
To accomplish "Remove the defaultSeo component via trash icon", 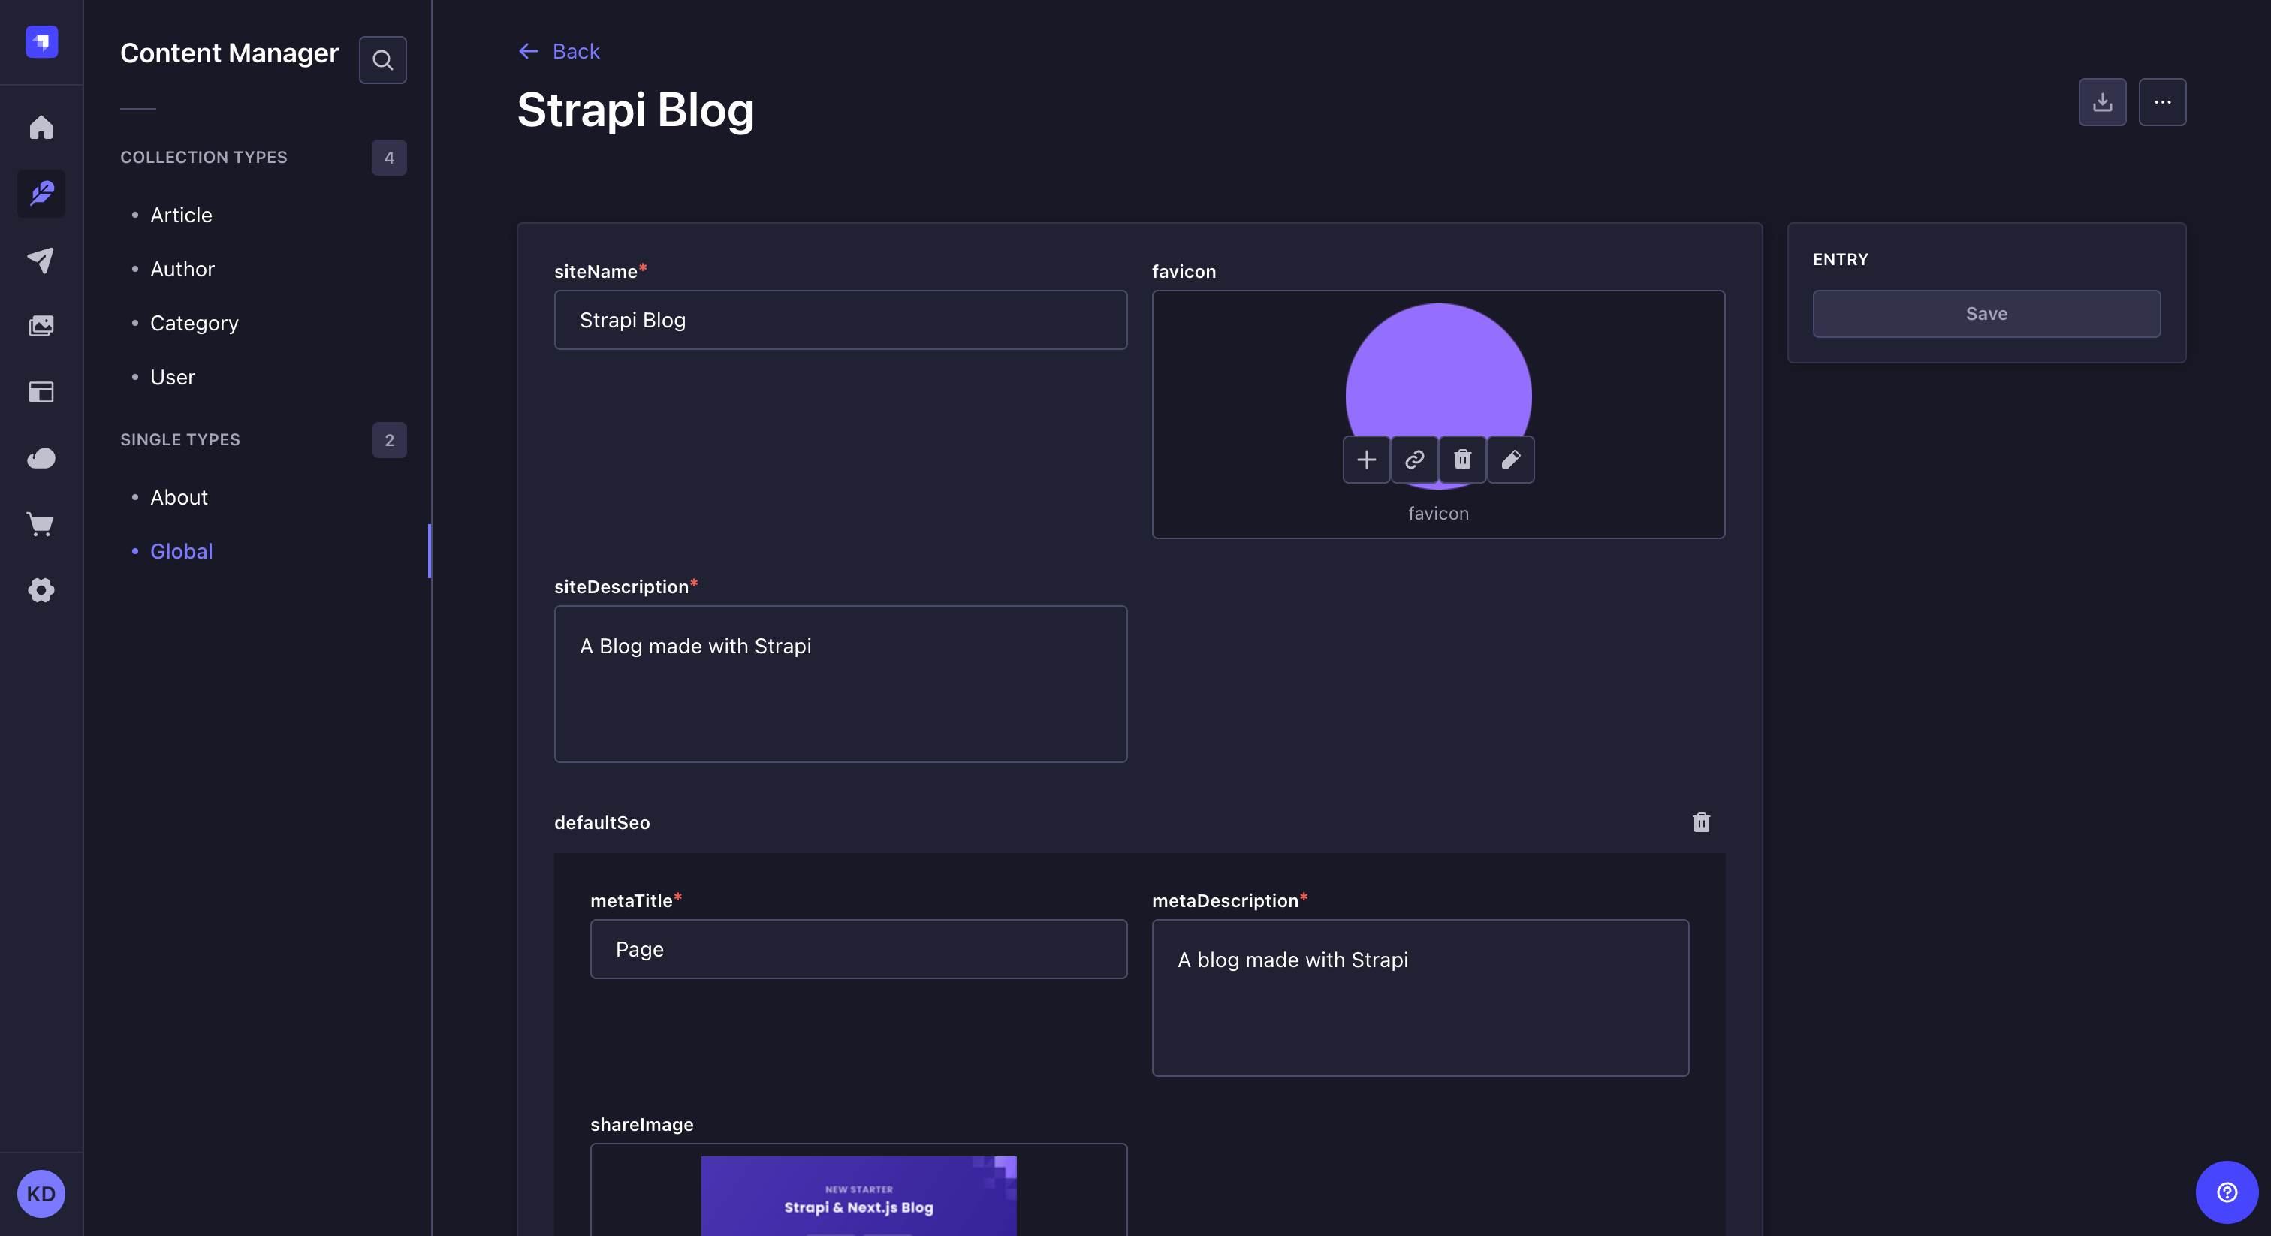I will 1702,821.
